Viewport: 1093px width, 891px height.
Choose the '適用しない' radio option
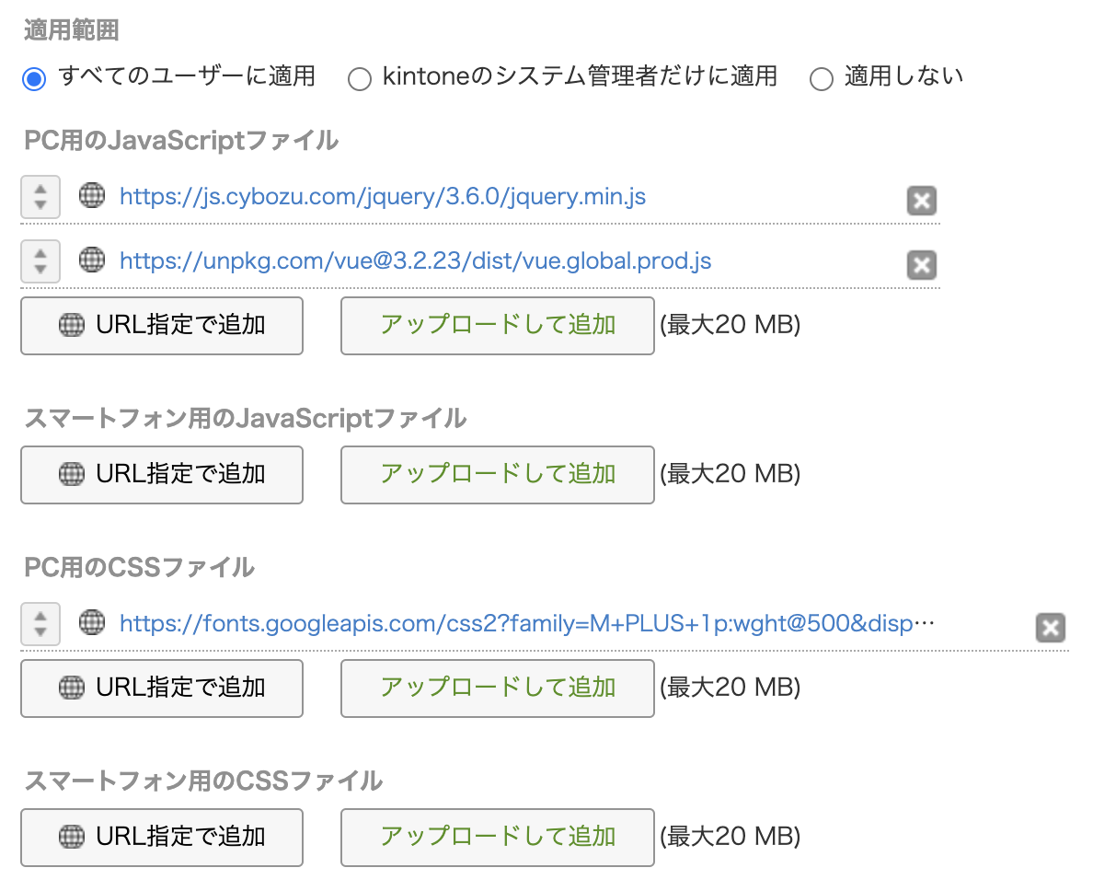click(x=821, y=78)
